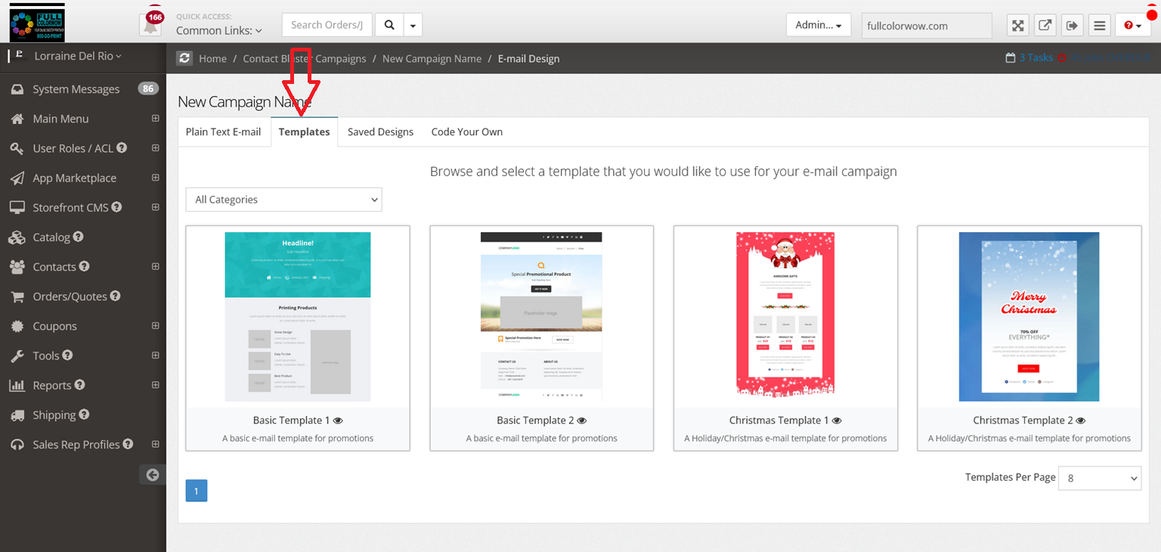Preview Basic Template 2 via eye icon
The width and height of the screenshot is (1161, 552).
(581, 420)
